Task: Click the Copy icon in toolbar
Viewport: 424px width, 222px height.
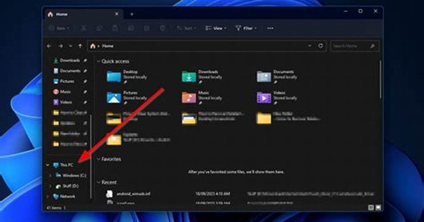Action: [x=99, y=28]
